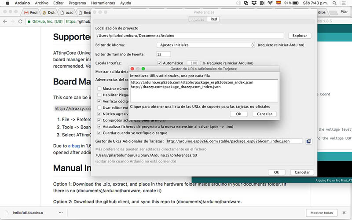Click the project location path field
This screenshot has height=220, width=352.
click(x=190, y=36)
